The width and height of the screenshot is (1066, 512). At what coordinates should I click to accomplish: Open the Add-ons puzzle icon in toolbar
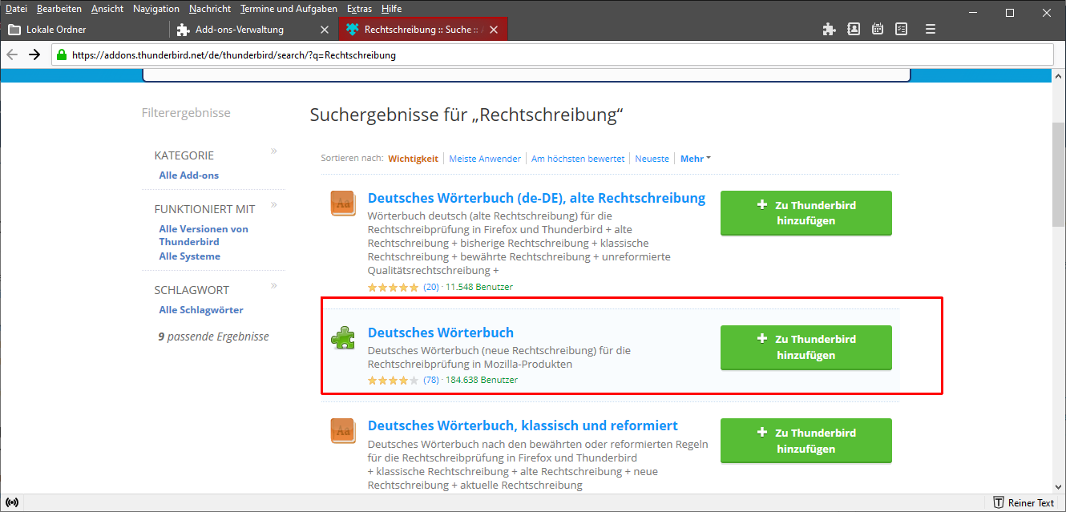(x=830, y=29)
